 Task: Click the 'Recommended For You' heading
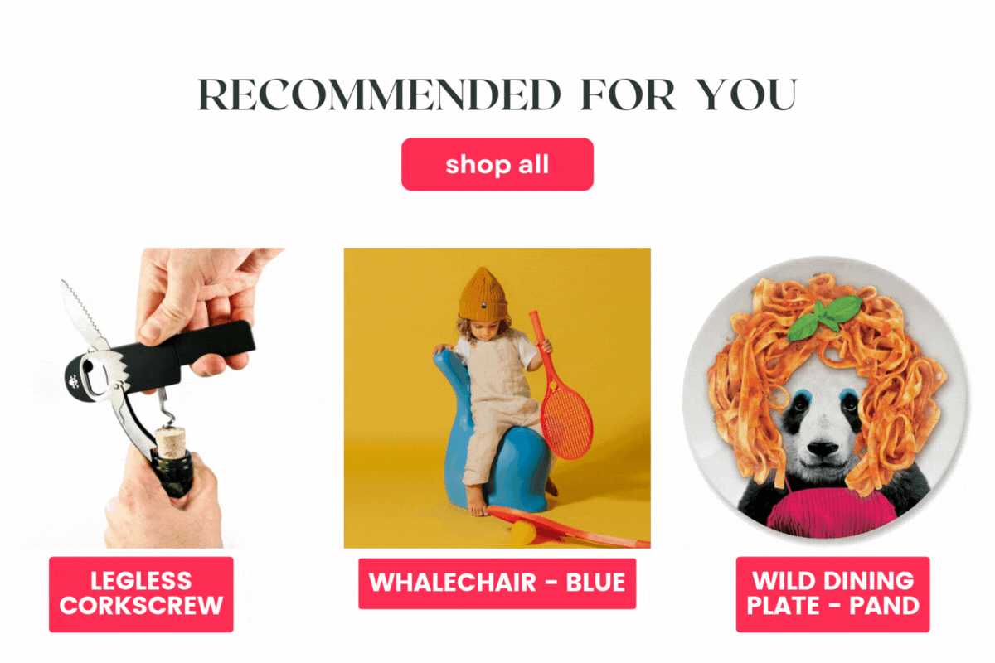point(498,94)
